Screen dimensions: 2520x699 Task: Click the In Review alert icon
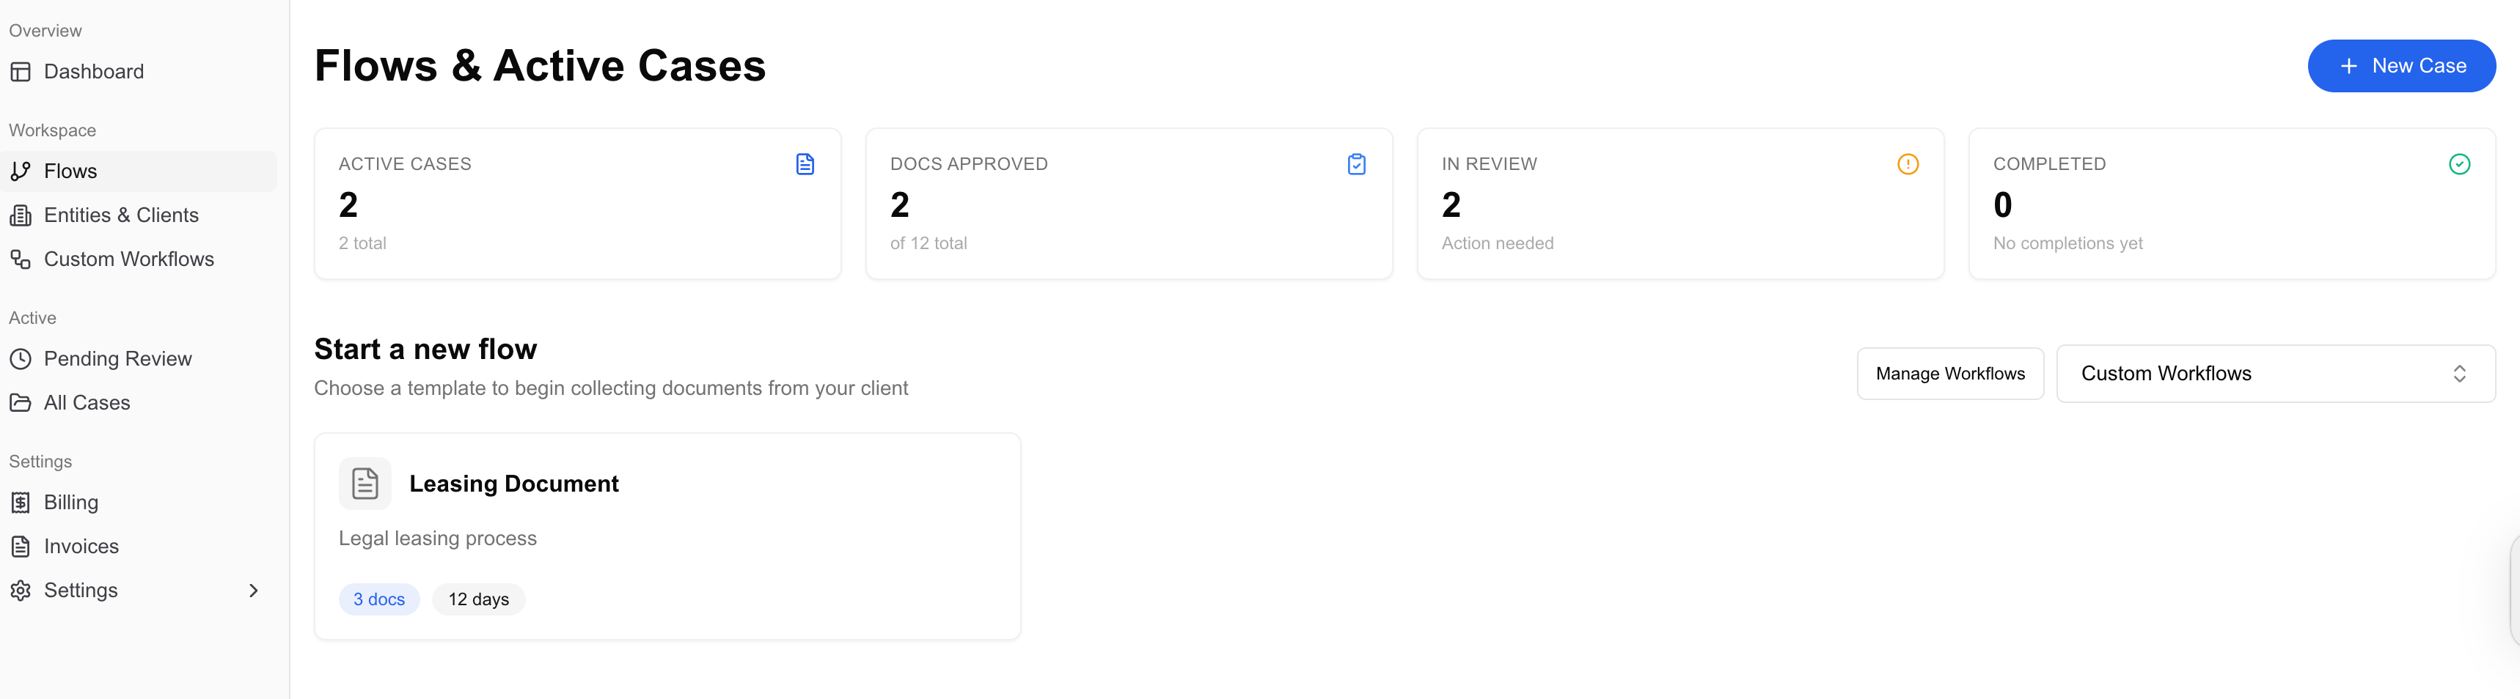pos(1908,164)
